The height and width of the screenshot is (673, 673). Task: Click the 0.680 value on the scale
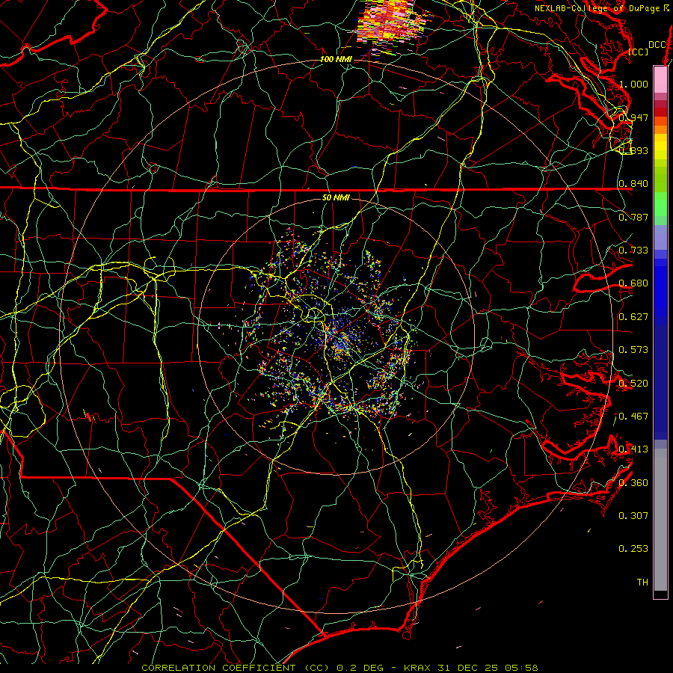(633, 283)
